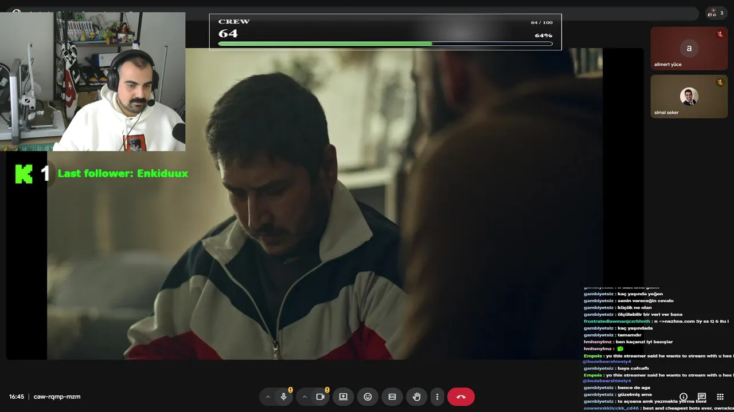Click chat message 'ölçülebilir bir veri ver bana'
Image resolution: width=734 pixels, height=412 pixels.
pos(650,315)
